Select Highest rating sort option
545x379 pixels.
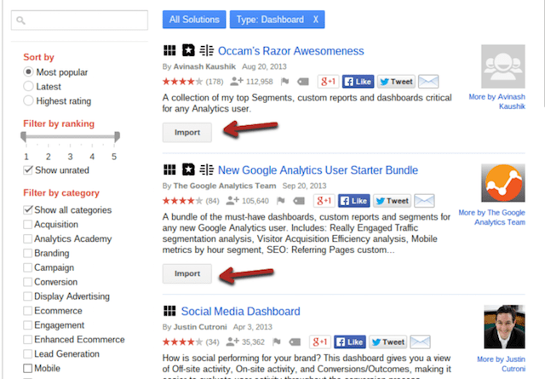coord(28,100)
